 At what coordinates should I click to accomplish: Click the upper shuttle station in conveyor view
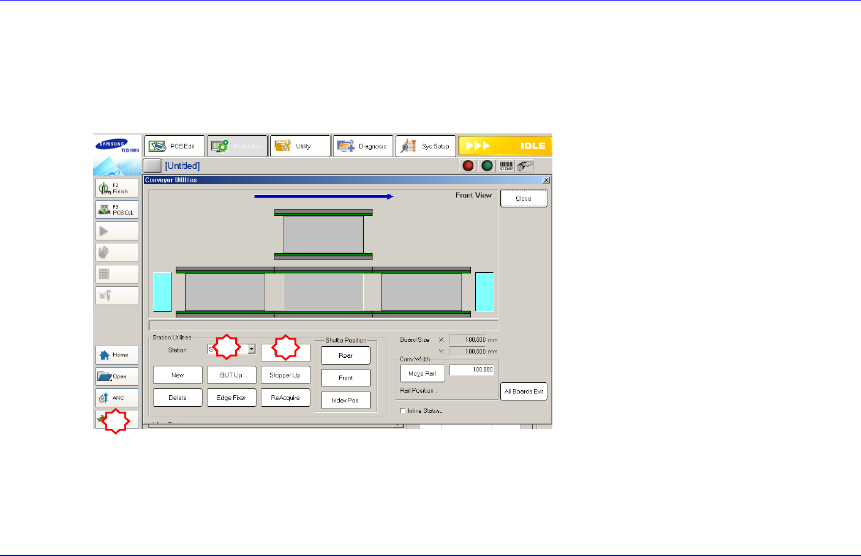point(323,235)
